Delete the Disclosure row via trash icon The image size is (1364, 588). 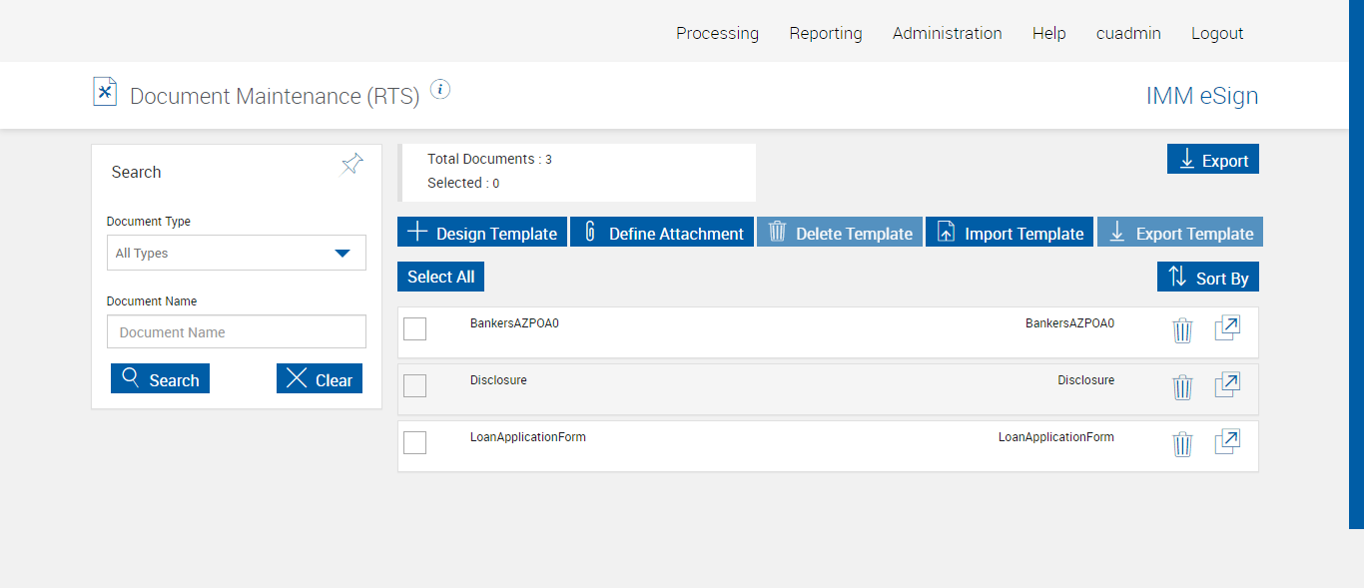pos(1182,387)
